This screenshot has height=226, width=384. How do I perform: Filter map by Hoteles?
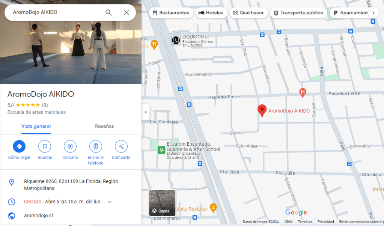211,13
